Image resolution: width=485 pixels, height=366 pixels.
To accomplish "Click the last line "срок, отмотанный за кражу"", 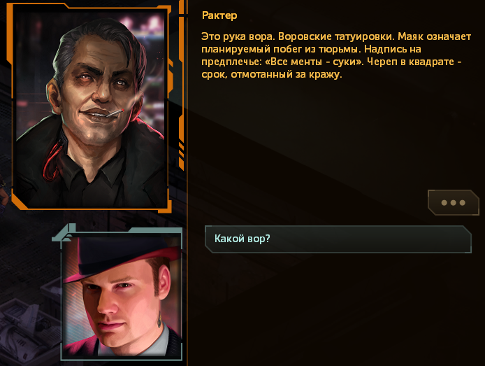I will 272,75.
